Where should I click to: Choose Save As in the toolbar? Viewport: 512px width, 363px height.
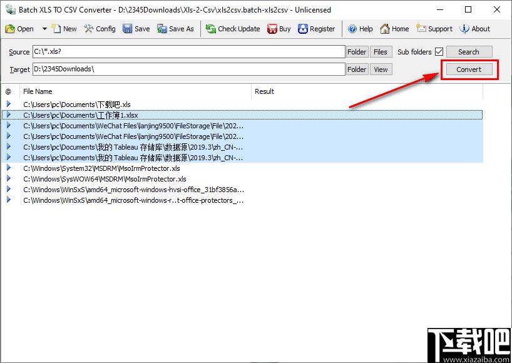[x=175, y=29]
